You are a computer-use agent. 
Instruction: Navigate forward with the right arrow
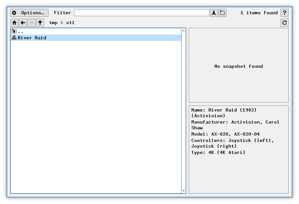(x=31, y=23)
